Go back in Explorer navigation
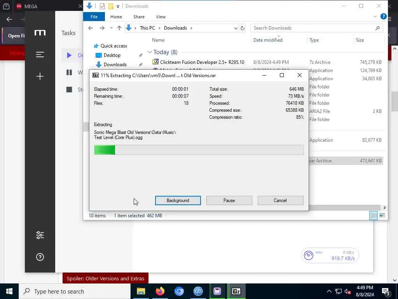This screenshot has width=398, height=299. [x=91, y=28]
